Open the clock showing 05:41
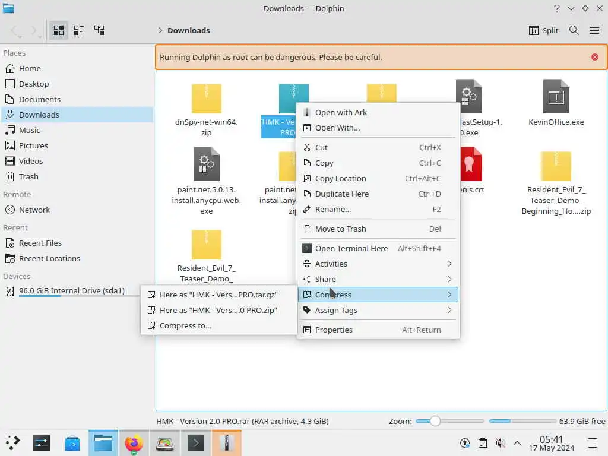The width and height of the screenshot is (608, 456). click(552, 443)
